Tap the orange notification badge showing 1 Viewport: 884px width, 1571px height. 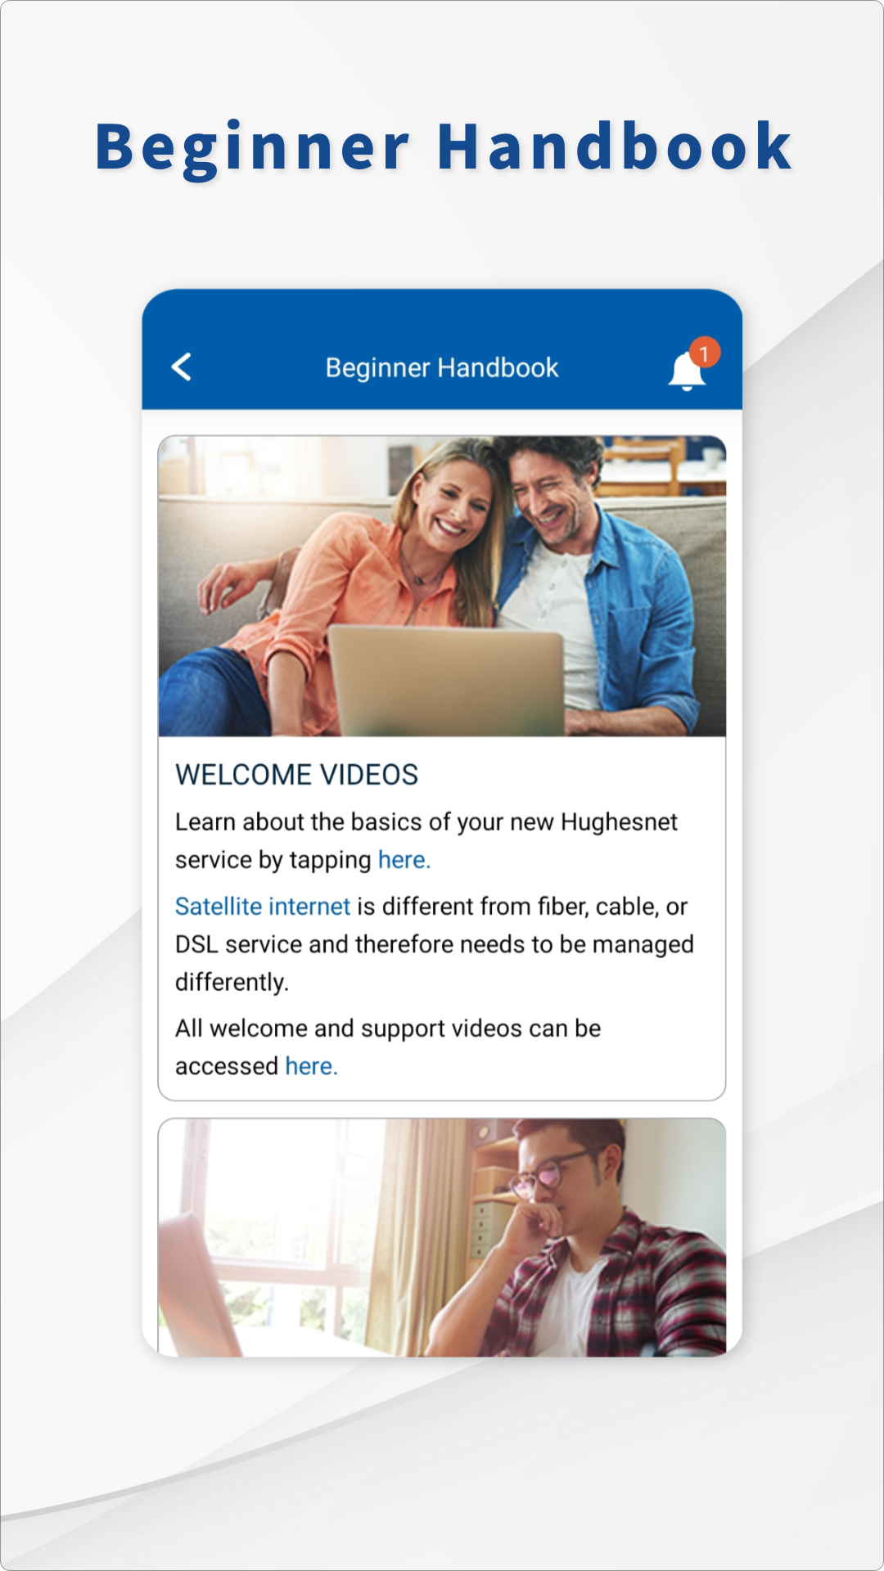(x=704, y=353)
